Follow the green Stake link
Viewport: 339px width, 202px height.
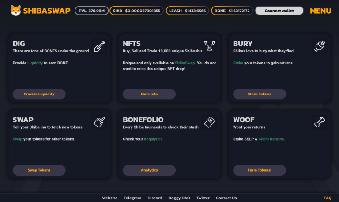click(x=238, y=63)
